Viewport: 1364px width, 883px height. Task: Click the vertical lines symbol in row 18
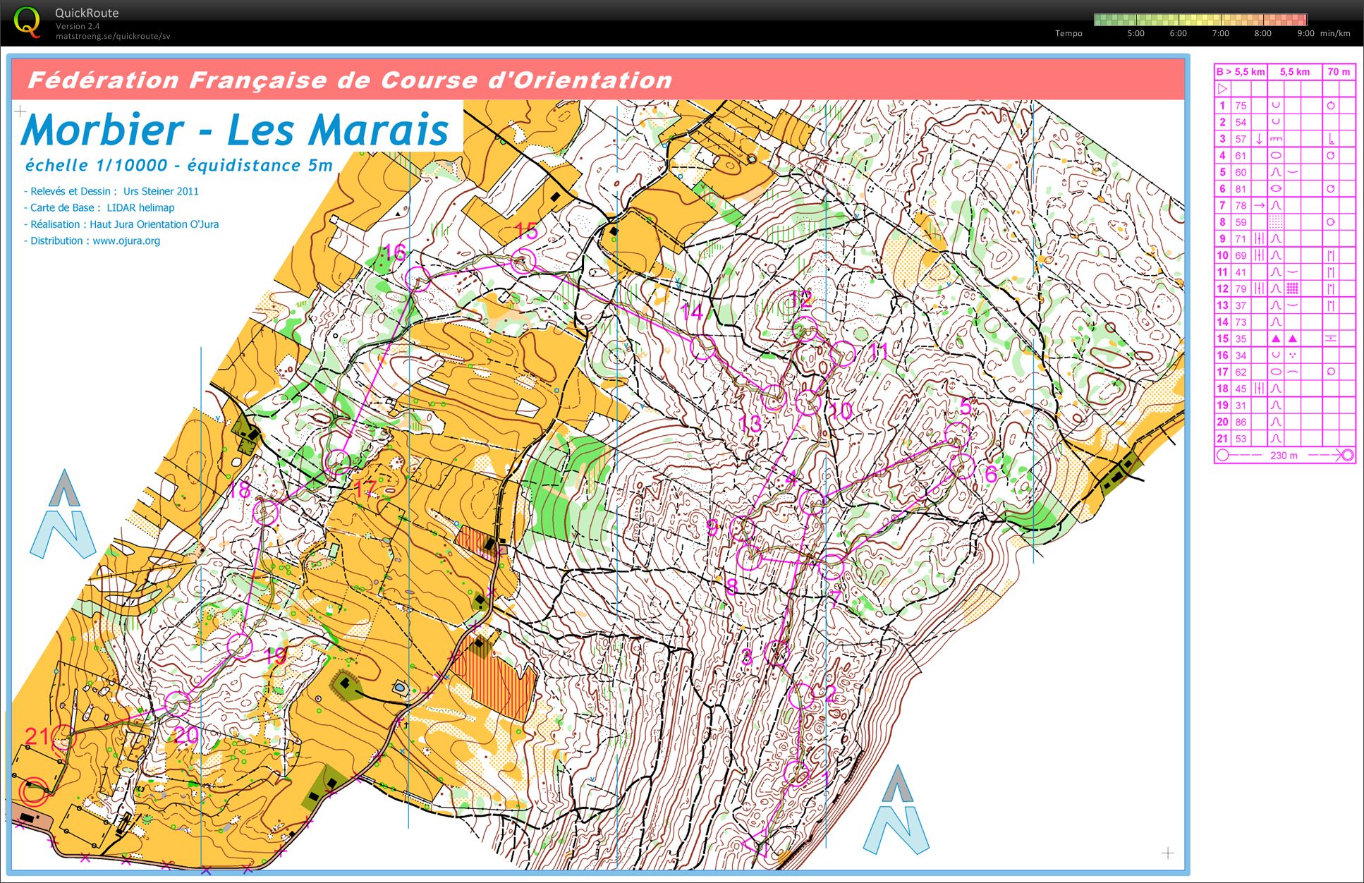point(1259,389)
